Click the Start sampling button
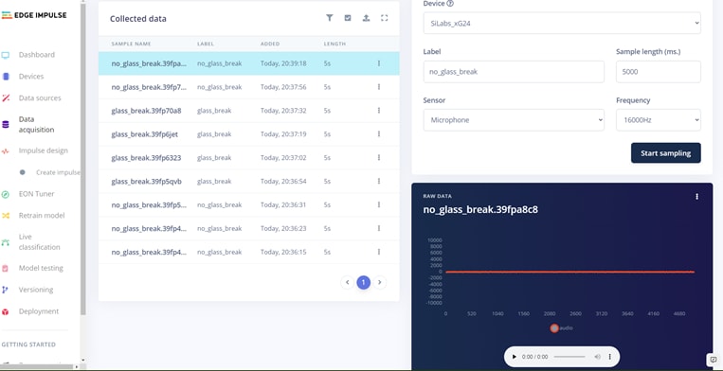 [665, 152]
